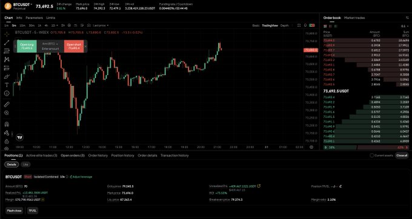Expand the chart to fullscreen

[299, 25]
